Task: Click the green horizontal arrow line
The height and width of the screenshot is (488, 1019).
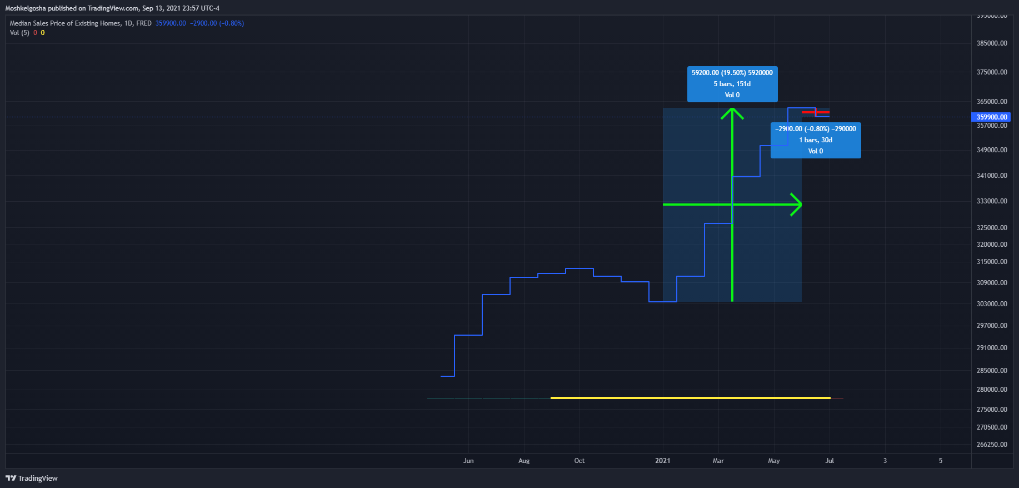Action: [x=732, y=205]
